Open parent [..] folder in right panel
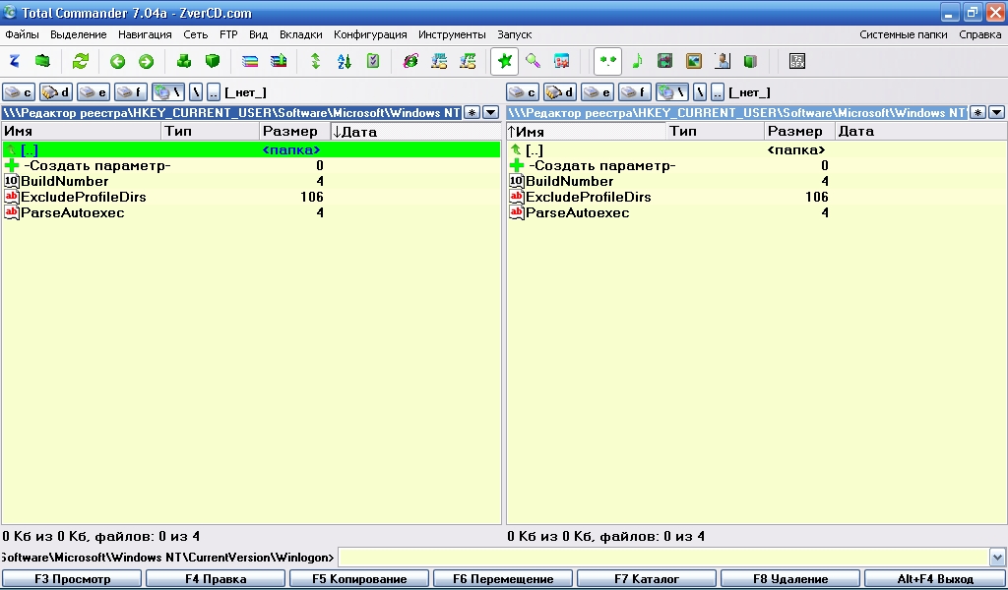Screen dimensions: 1008x590 tap(757, 150)
